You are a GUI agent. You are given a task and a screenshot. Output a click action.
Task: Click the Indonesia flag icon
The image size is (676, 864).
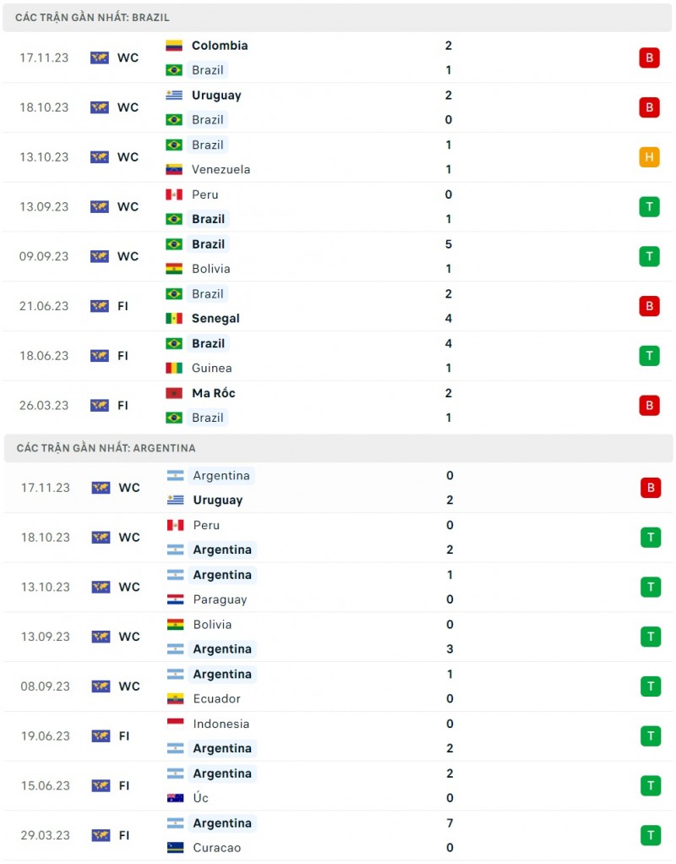coord(176,724)
